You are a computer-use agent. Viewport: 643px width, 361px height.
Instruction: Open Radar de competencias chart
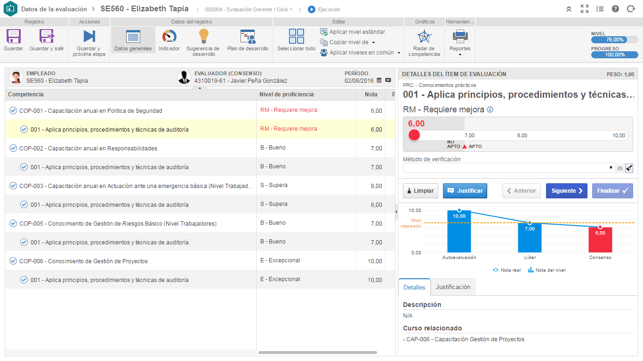click(424, 37)
